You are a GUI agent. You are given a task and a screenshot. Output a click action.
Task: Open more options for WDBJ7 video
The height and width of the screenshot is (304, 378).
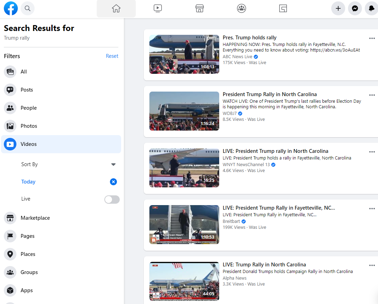pyautogui.click(x=372, y=95)
